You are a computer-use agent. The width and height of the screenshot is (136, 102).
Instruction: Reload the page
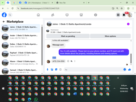tap(13, 8)
